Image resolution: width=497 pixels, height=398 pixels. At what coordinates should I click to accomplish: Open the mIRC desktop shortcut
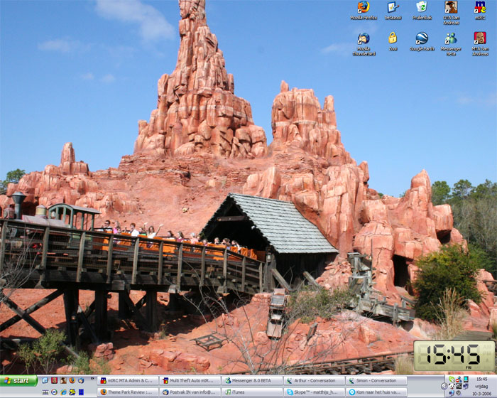[480, 11]
